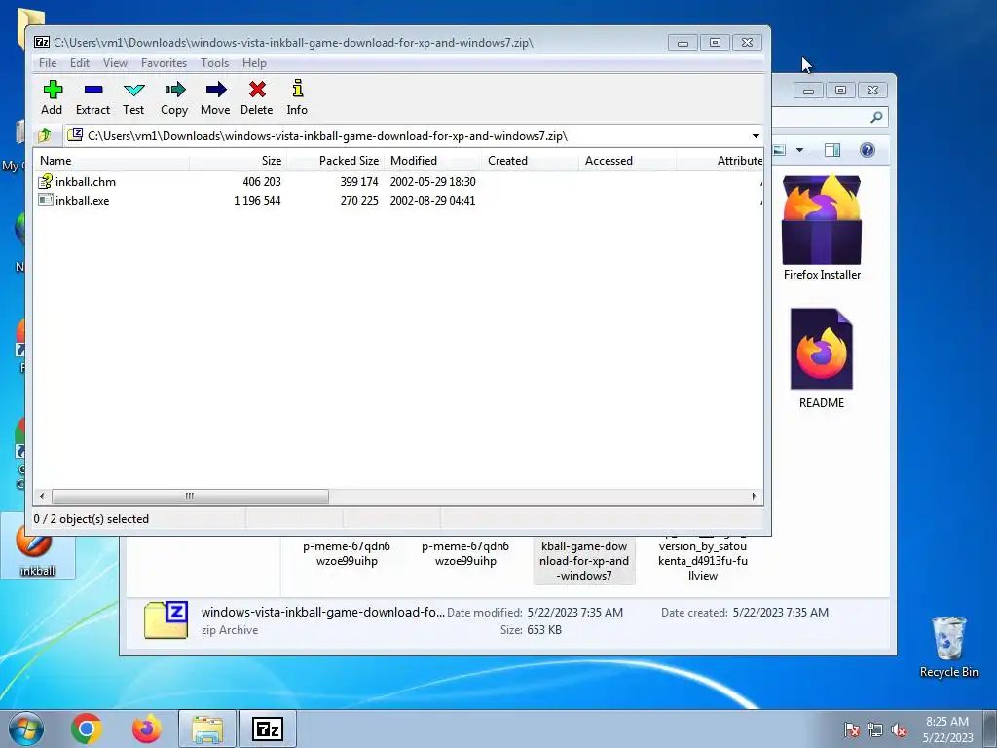Click the 270 225 packed size value
This screenshot has width=997, height=748.
pos(359,201)
